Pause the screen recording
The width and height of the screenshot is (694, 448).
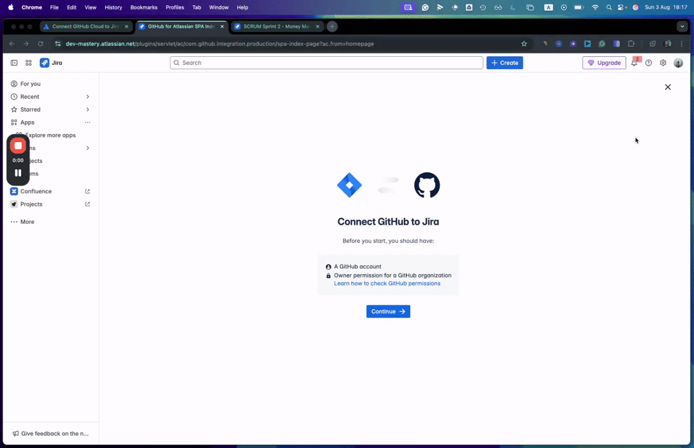tap(18, 173)
